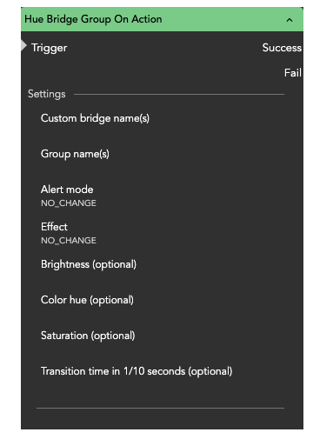Edit the Custom bridge name(s) field

point(163,123)
